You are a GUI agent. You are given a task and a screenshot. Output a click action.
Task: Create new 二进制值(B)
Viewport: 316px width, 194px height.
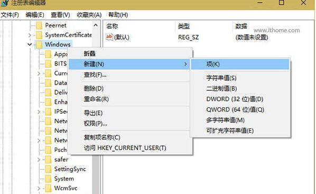[x=240, y=88]
